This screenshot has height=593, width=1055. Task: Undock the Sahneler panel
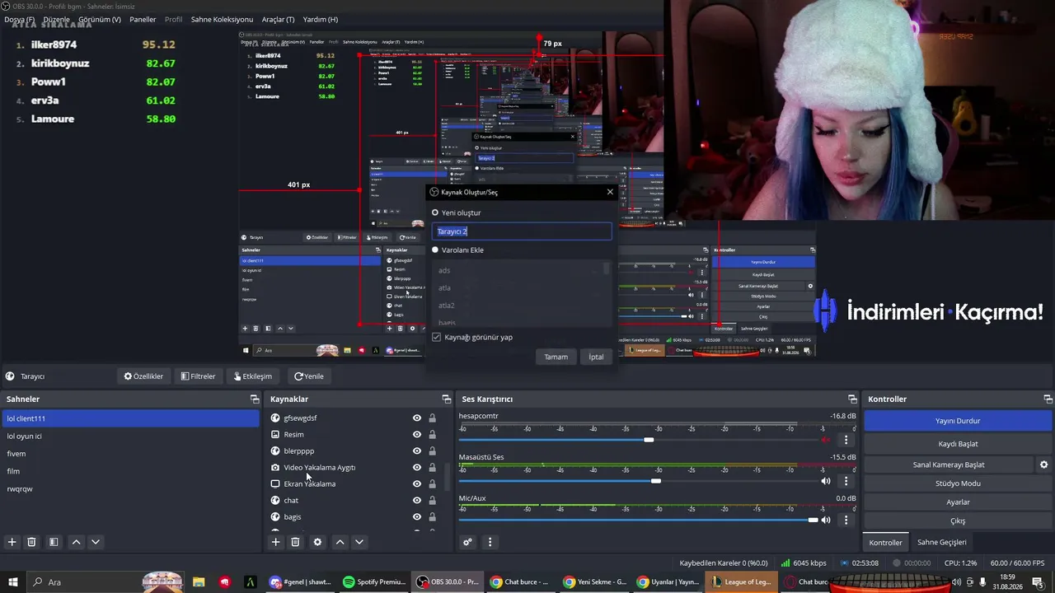click(255, 399)
